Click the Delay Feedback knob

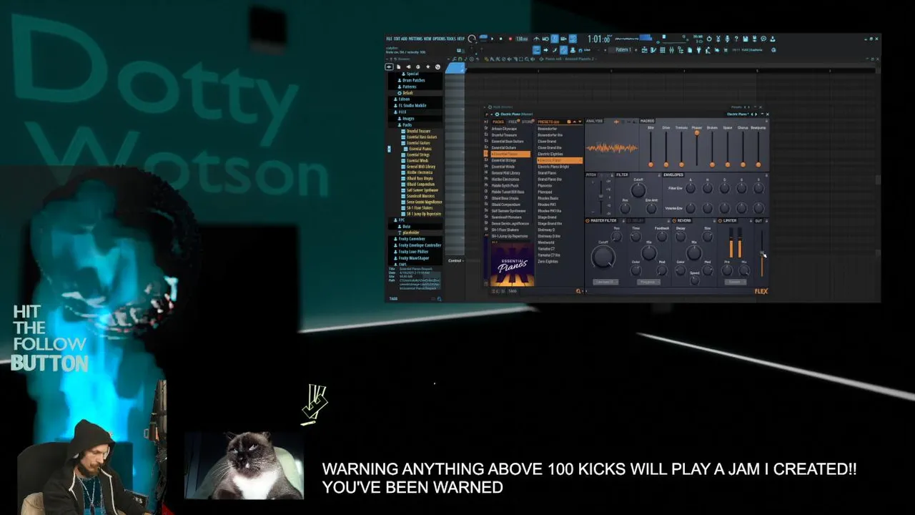(x=662, y=237)
